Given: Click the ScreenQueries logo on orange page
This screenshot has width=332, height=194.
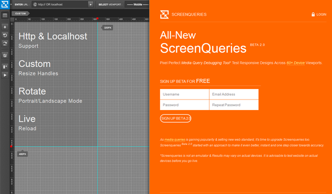Looking at the screenshot, I should pyautogui.click(x=164, y=15).
